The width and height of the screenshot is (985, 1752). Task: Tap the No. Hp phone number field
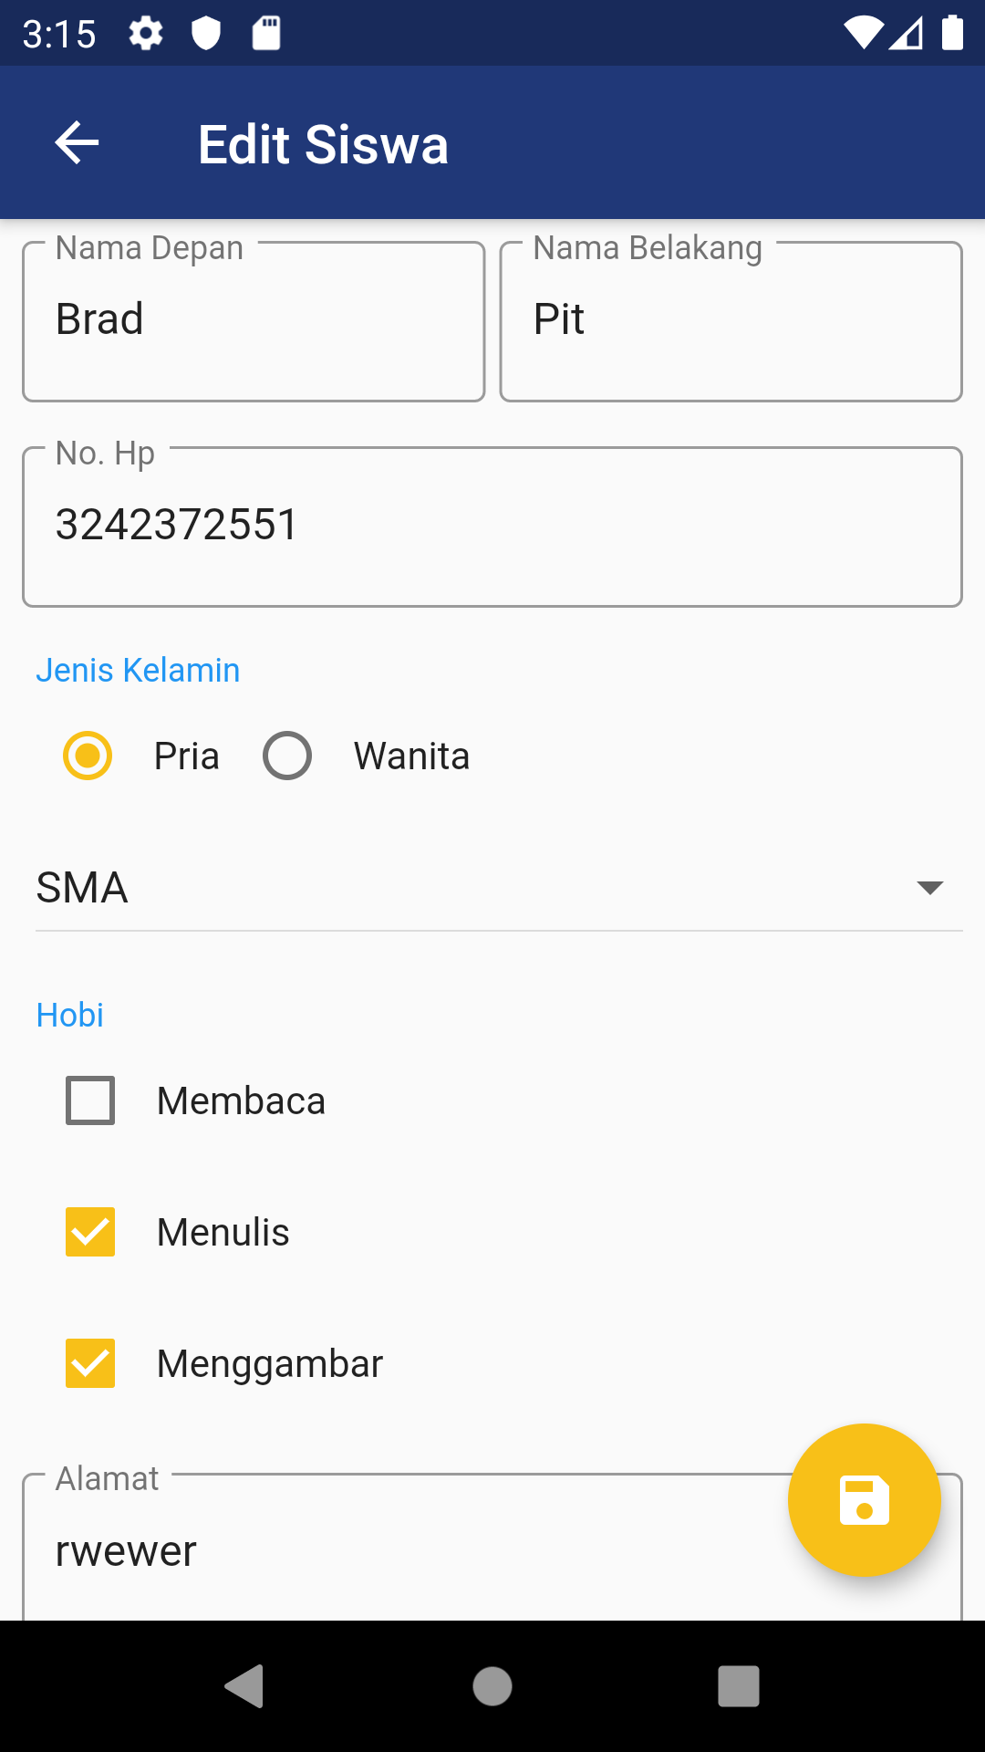pyautogui.click(x=493, y=527)
